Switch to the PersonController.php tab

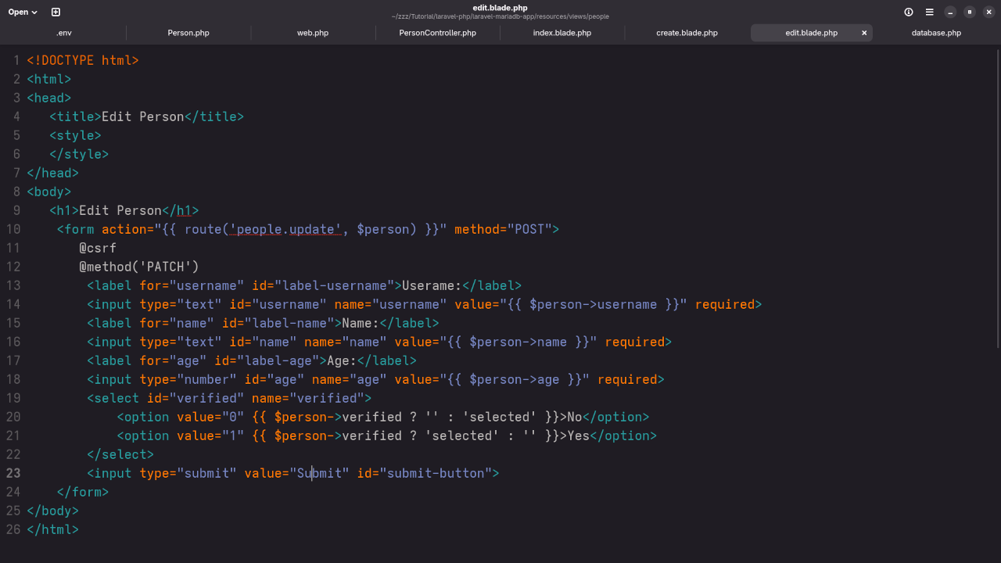point(437,33)
